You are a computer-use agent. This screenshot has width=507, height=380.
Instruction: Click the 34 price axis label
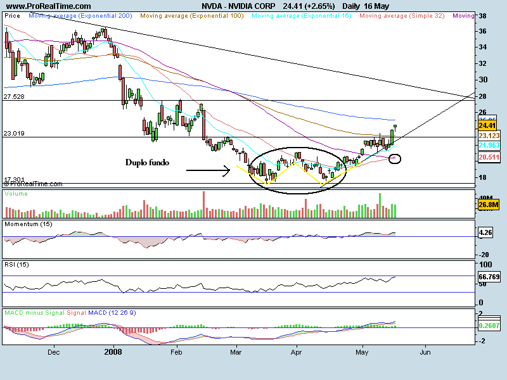click(x=483, y=47)
